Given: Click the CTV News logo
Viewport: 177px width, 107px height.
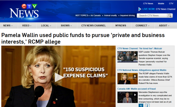Looking at the screenshot, I should pos(24,11).
